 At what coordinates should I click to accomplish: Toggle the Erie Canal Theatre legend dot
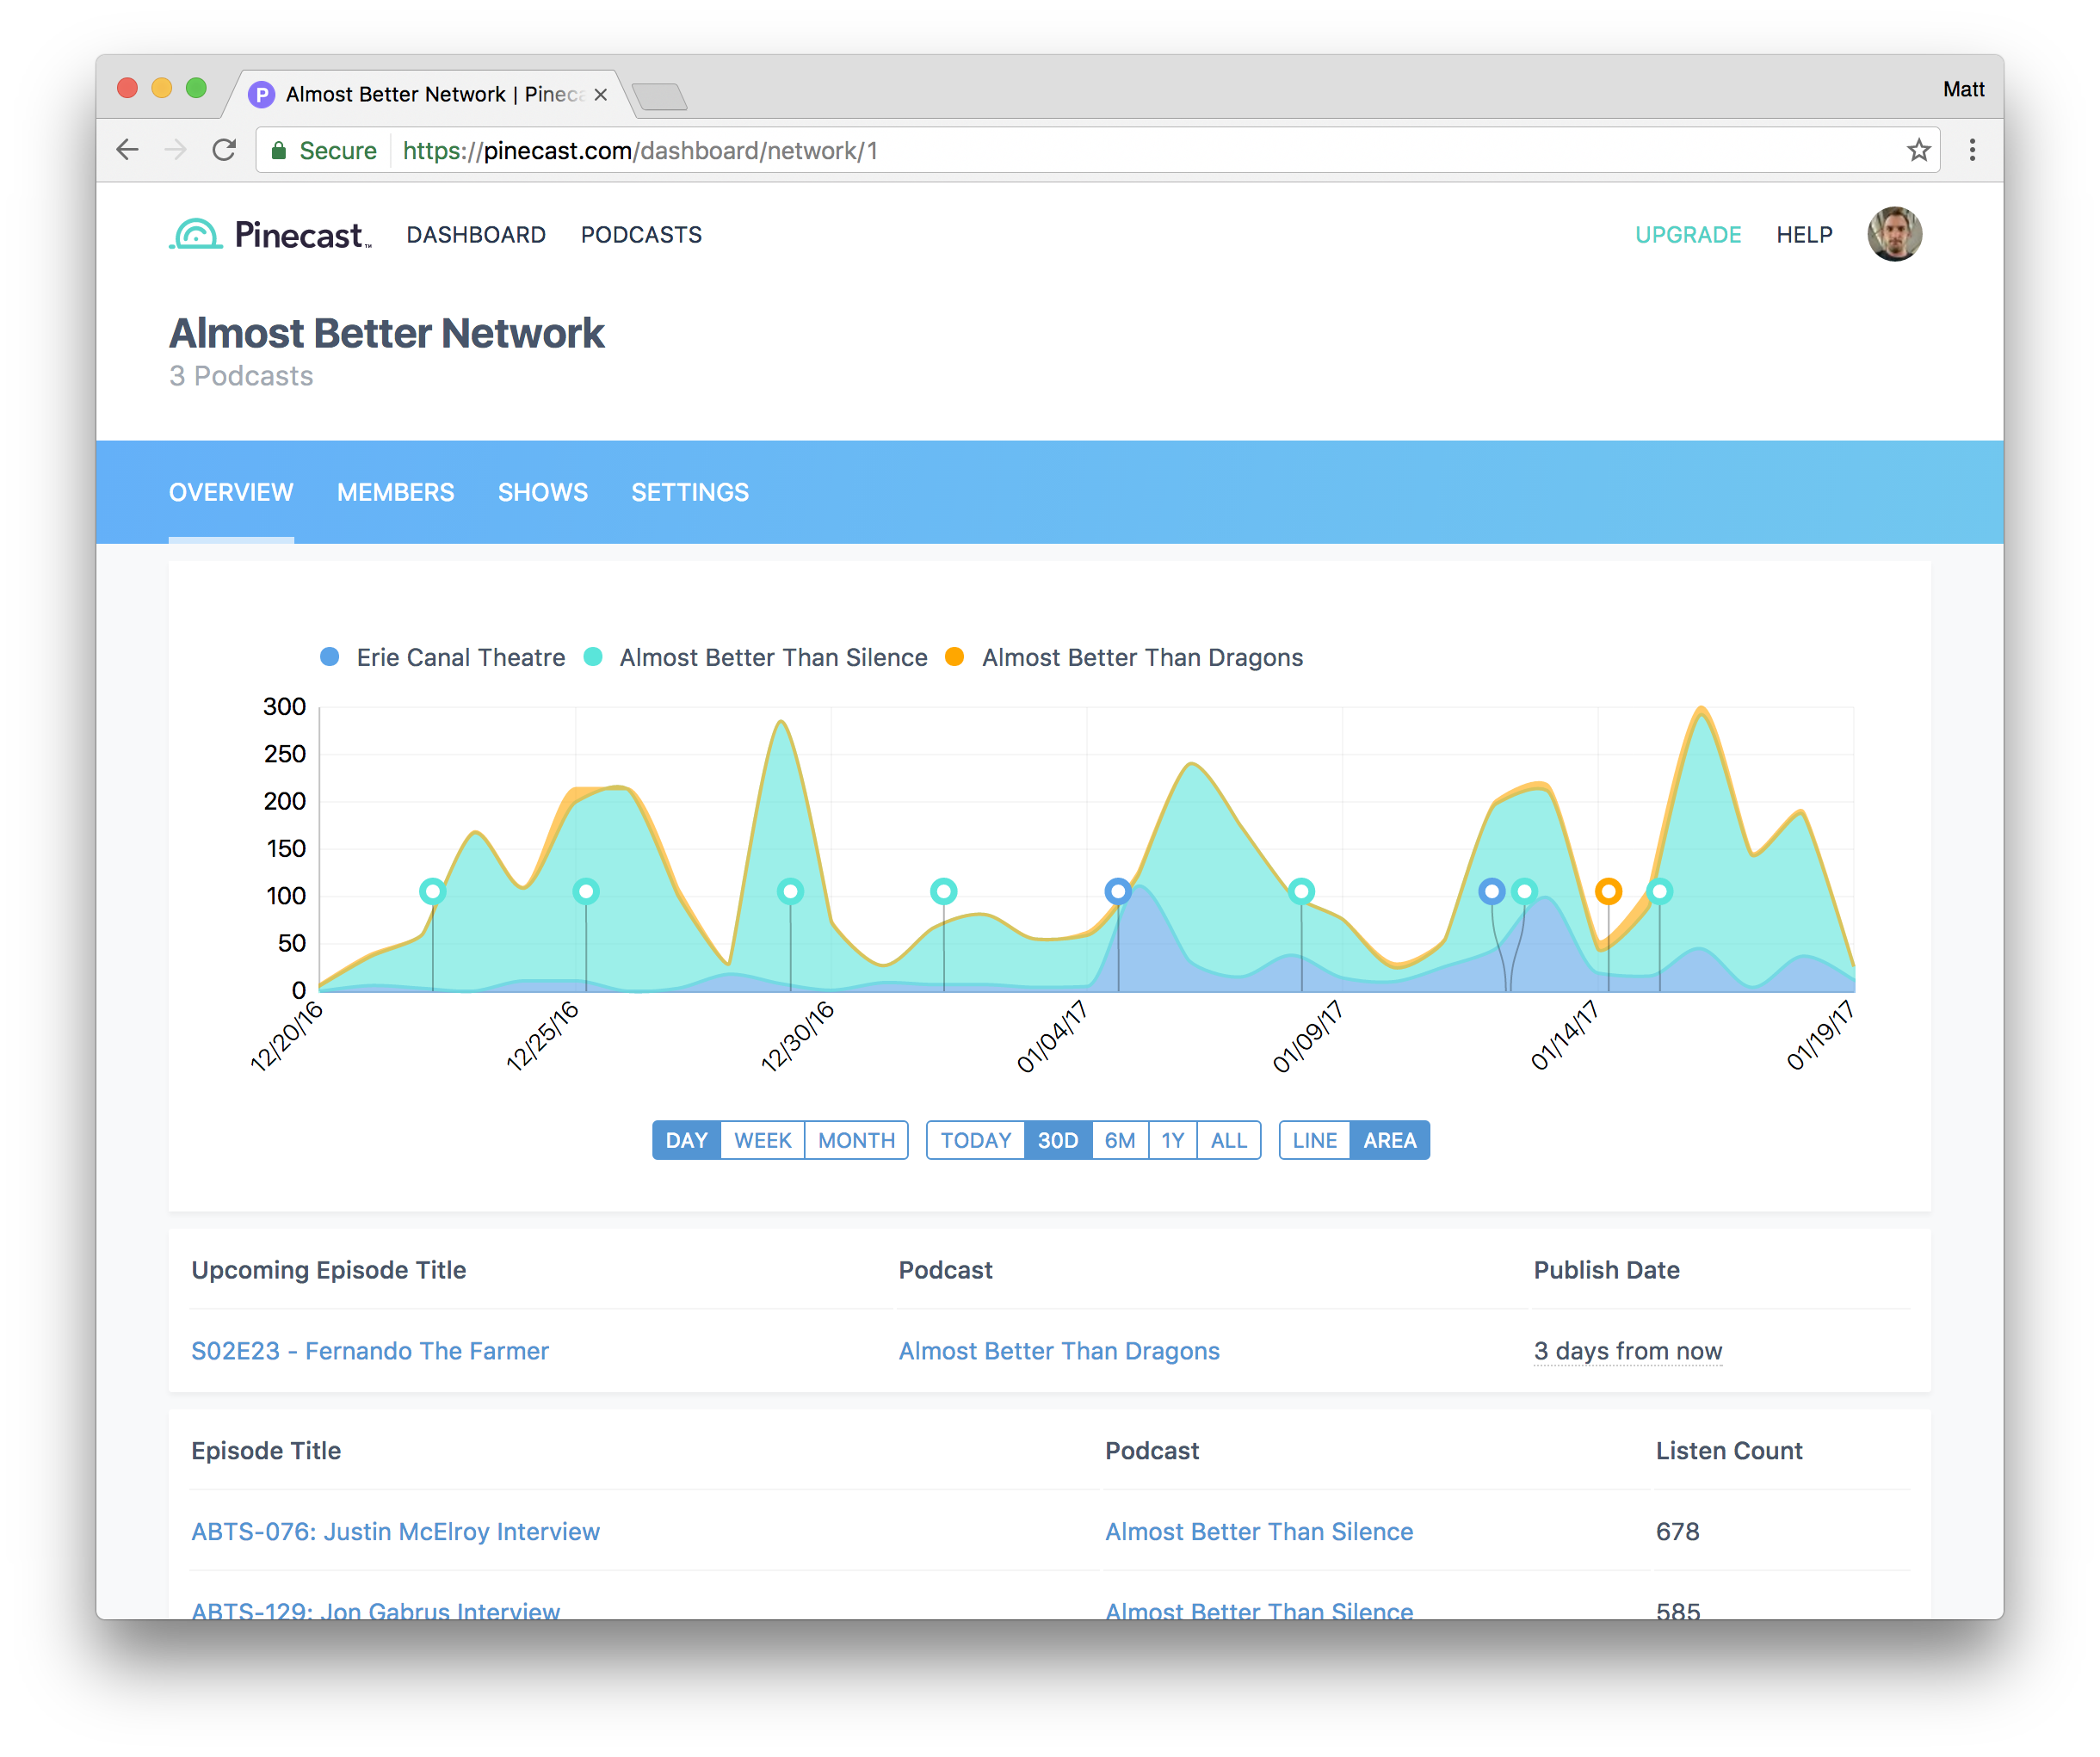[329, 657]
